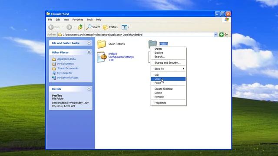Click the Back arrow toolbar icon
This screenshot has width=278, height=156.
[51, 27]
